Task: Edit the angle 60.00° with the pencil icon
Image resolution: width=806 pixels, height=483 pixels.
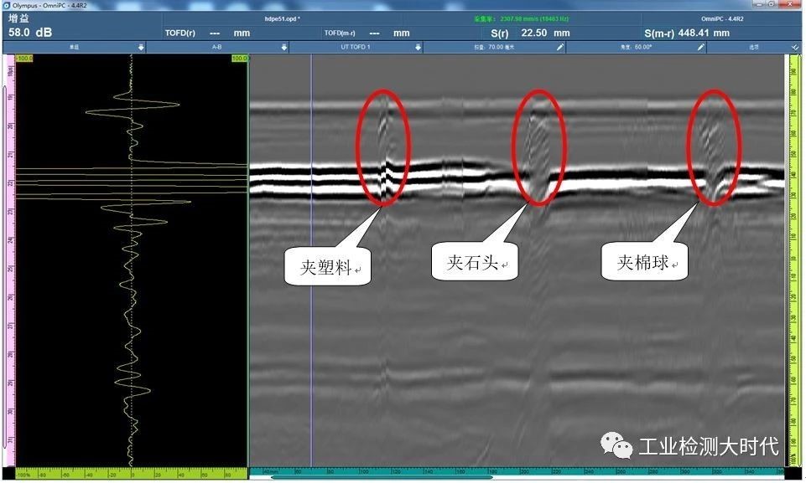Action: pyautogui.click(x=700, y=47)
